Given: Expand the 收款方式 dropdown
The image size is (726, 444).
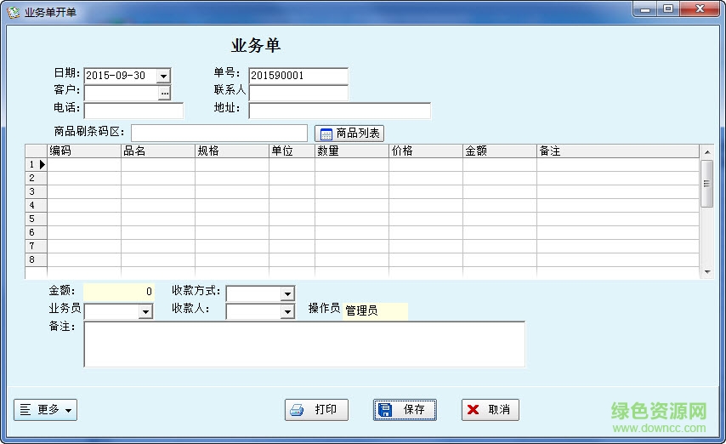Looking at the screenshot, I should pos(287,293).
